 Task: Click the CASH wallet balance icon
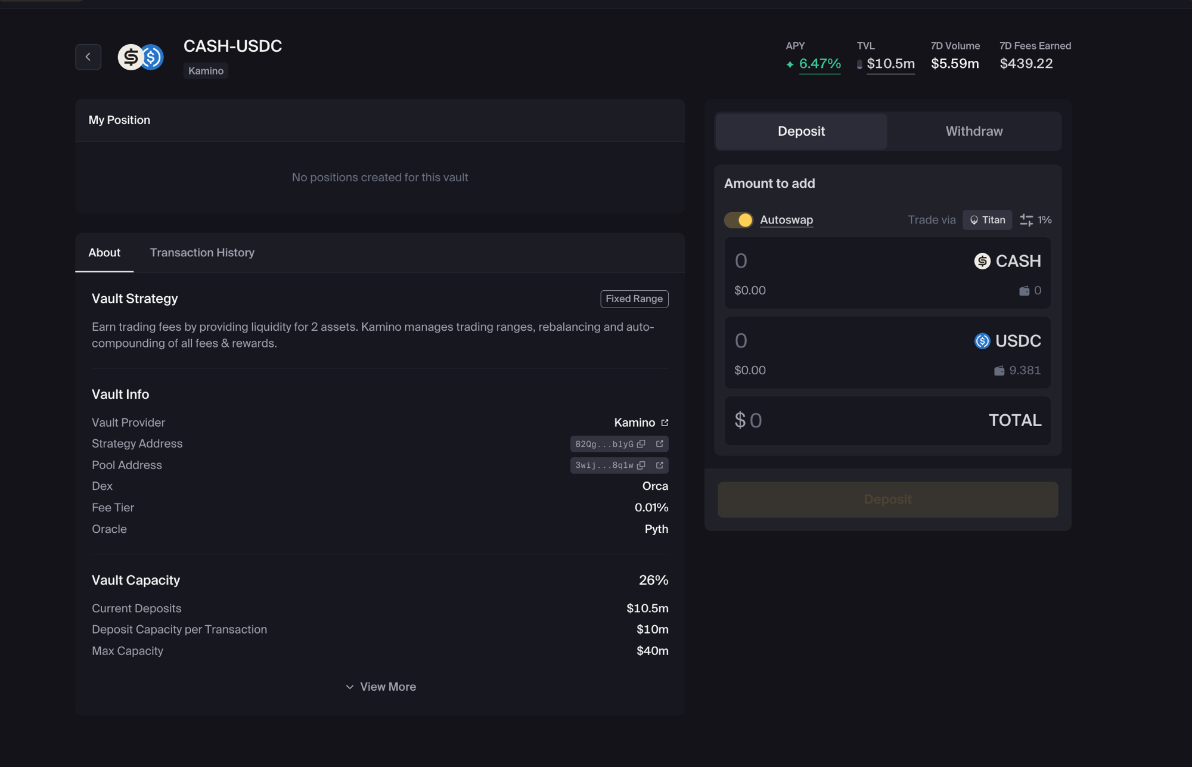tap(1024, 291)
